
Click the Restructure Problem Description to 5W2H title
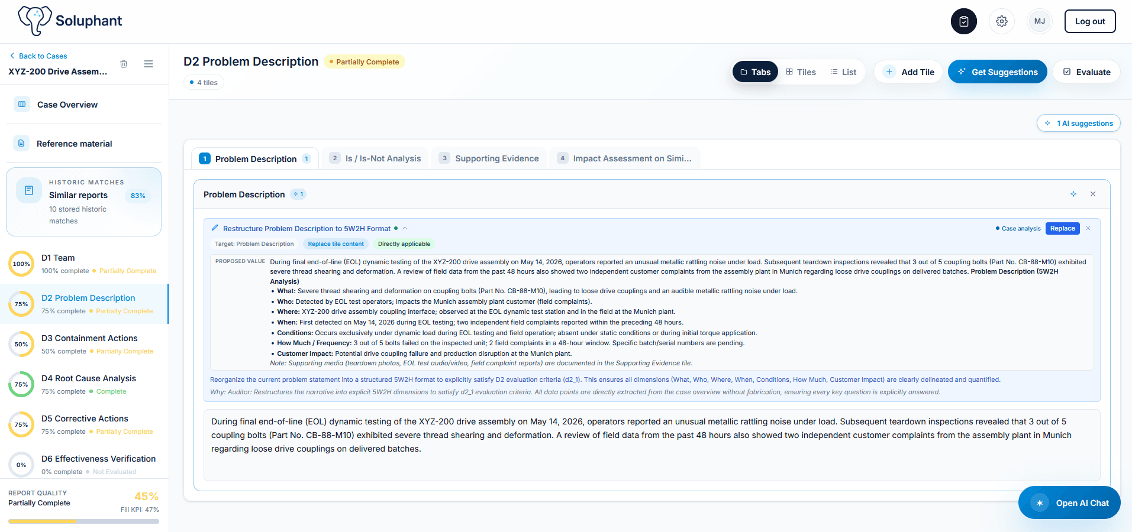[x=307, y=228]
